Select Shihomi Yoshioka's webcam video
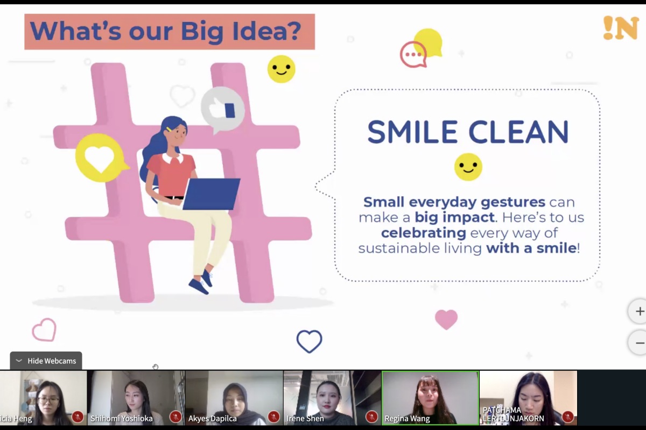Image resolution: width=646 pixels, height=430 pixels. coord(136,395)
